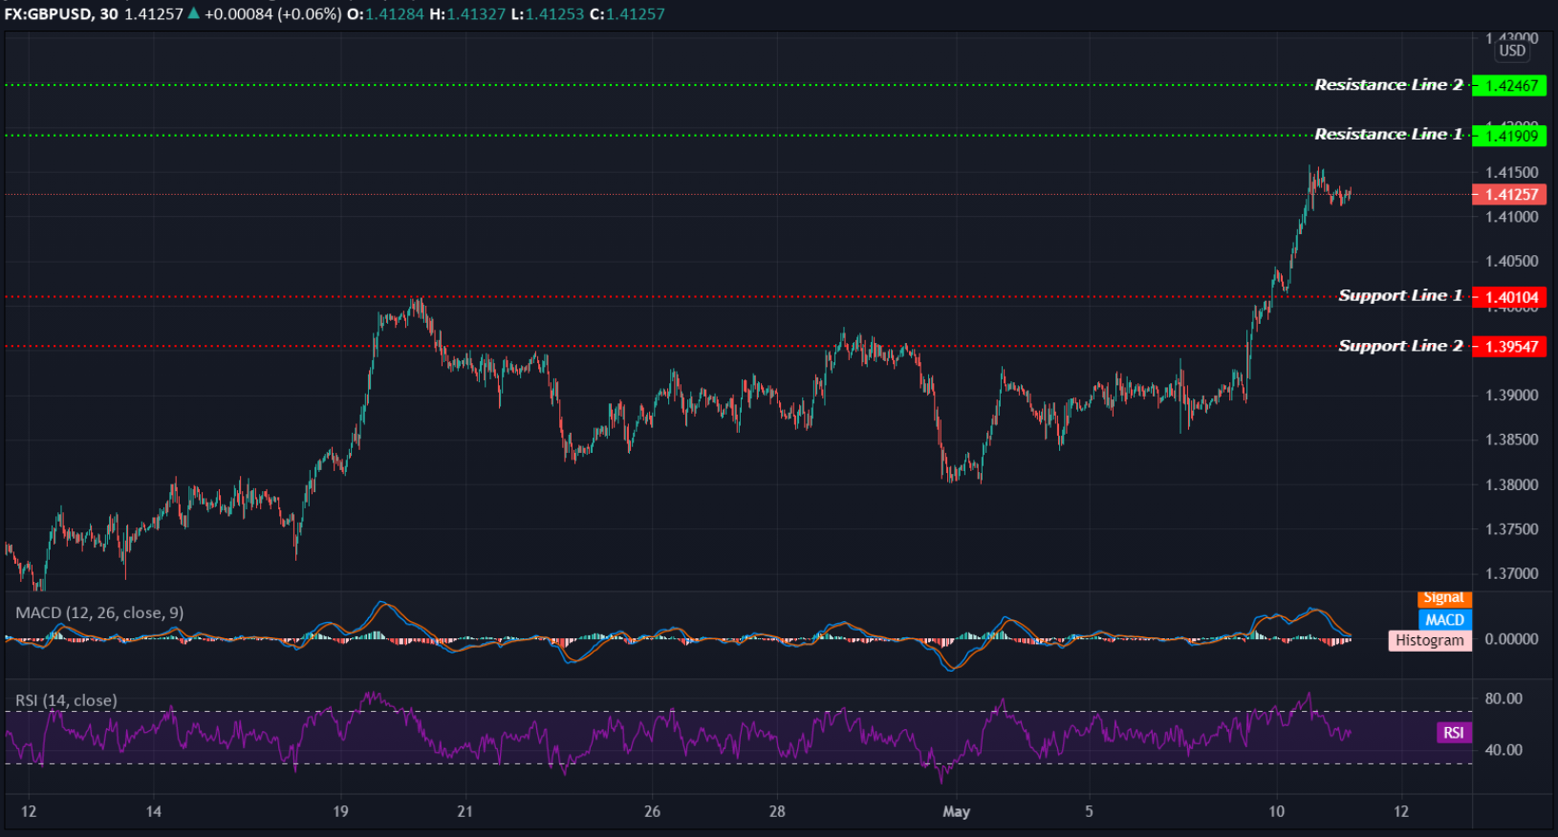
Task: Click the 1.40500 price axis label
Action: [1511, 262]
